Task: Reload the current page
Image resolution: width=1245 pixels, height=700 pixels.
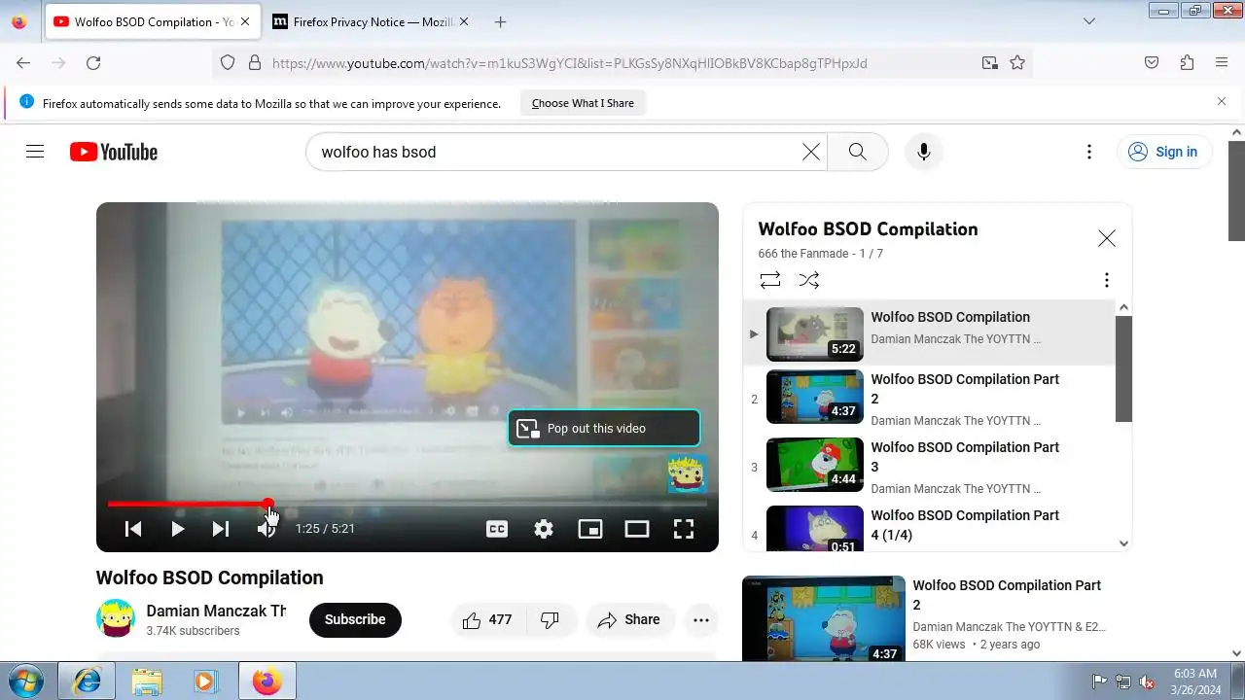Action: point(93,62)
